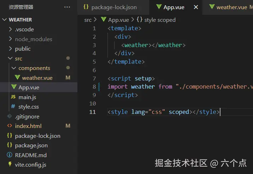Open package.json in the explorer

click(31, 146)
